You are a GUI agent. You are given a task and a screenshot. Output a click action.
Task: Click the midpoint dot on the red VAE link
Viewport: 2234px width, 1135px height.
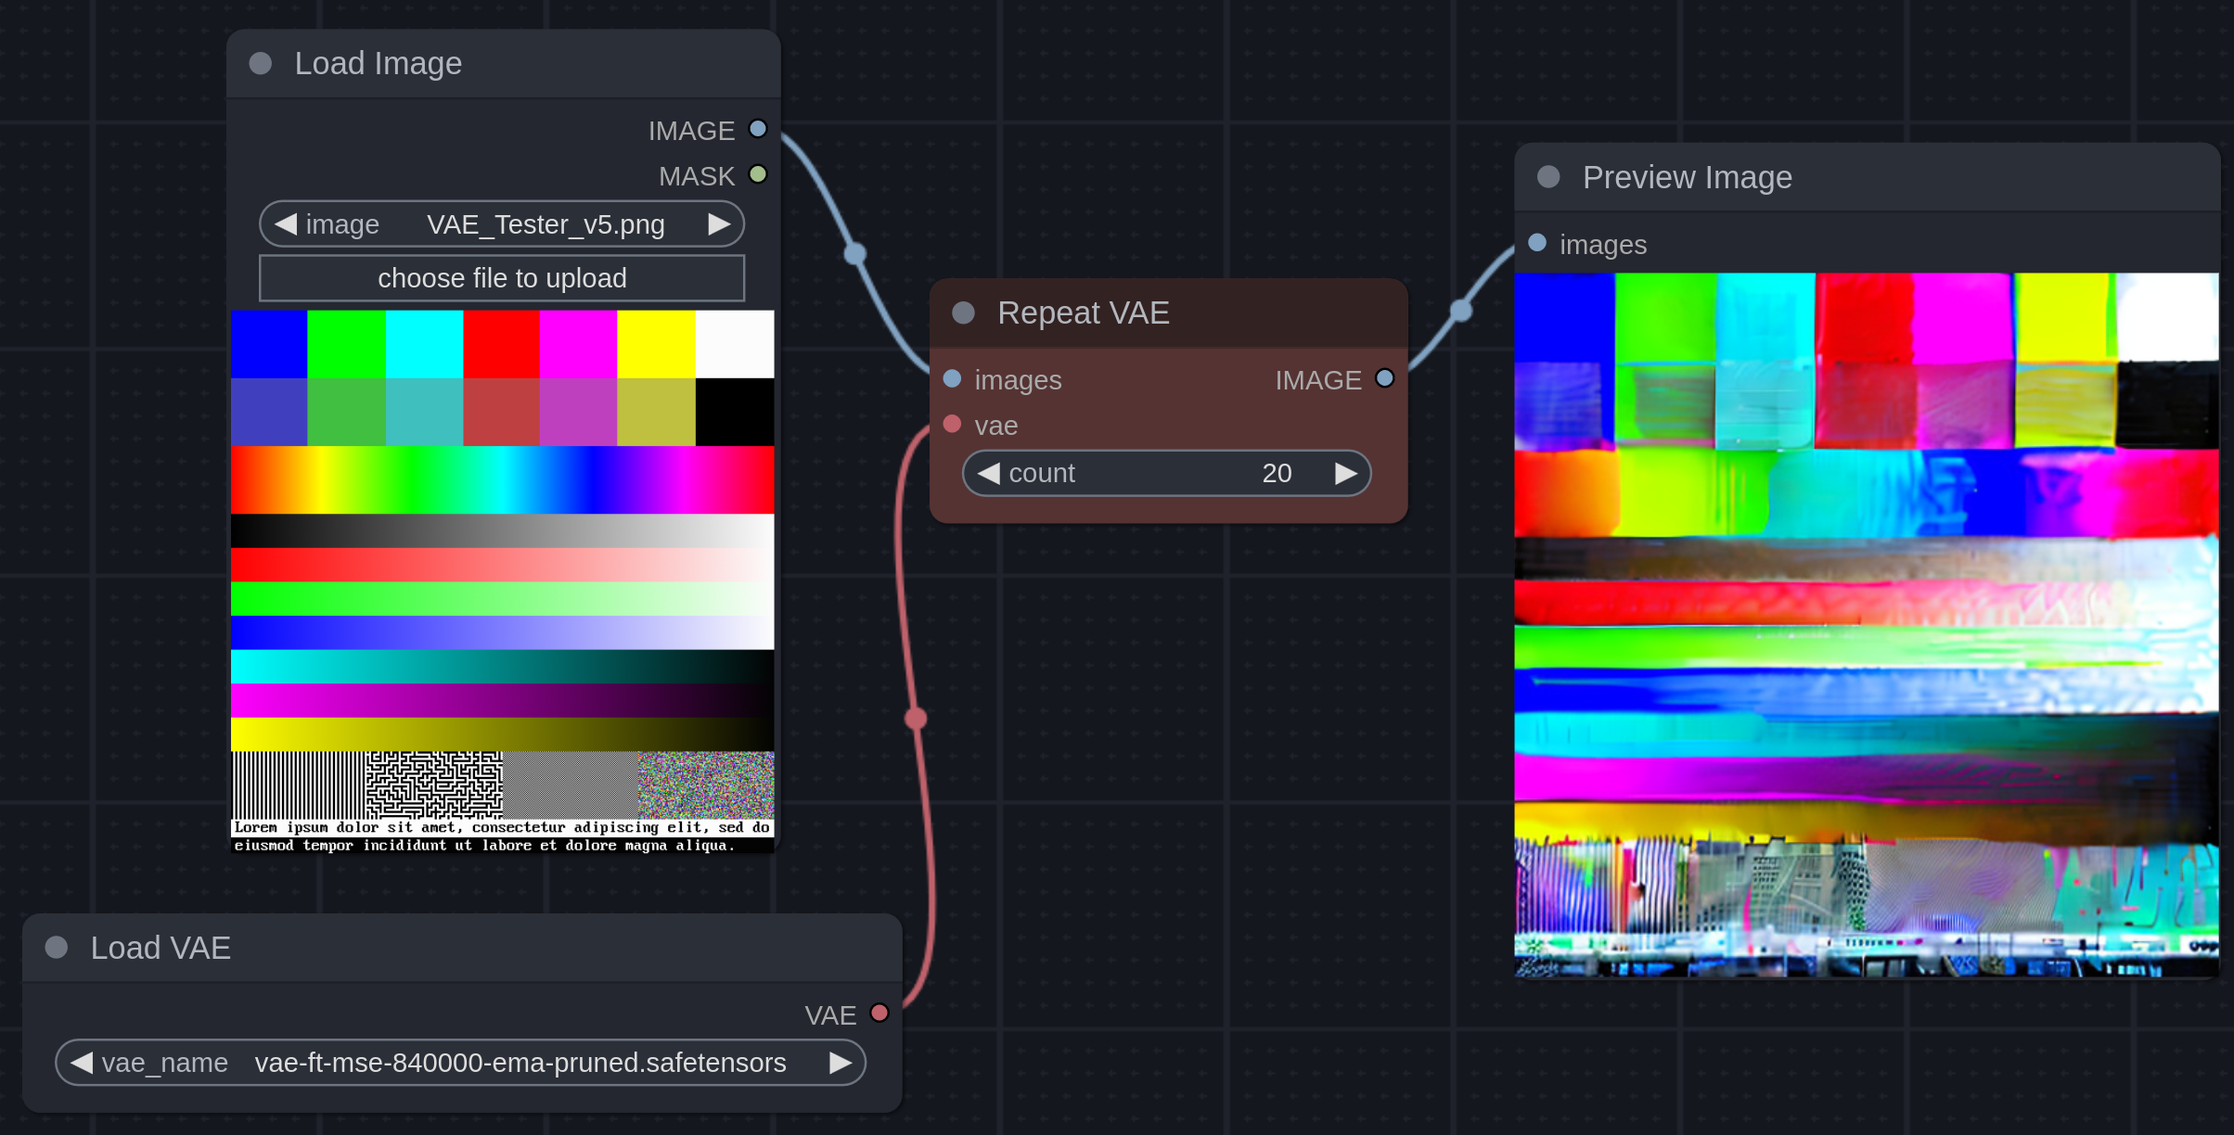(x=916, y=718)
